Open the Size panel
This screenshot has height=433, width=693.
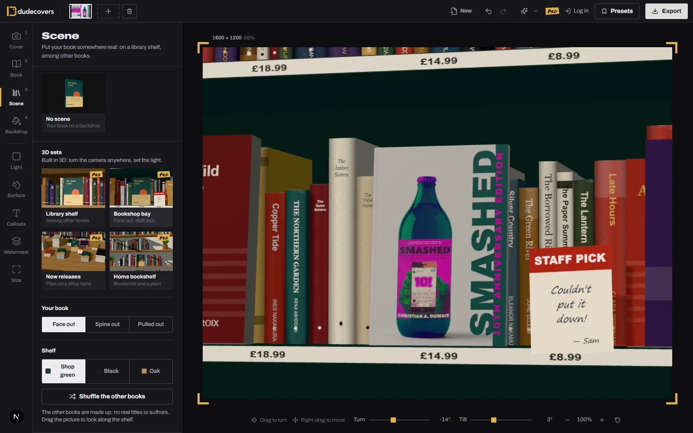16,274
